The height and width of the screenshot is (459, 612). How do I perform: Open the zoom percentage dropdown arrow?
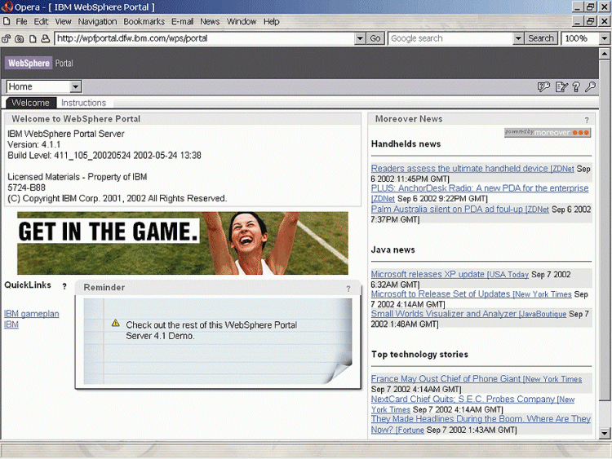coord(604,38)
